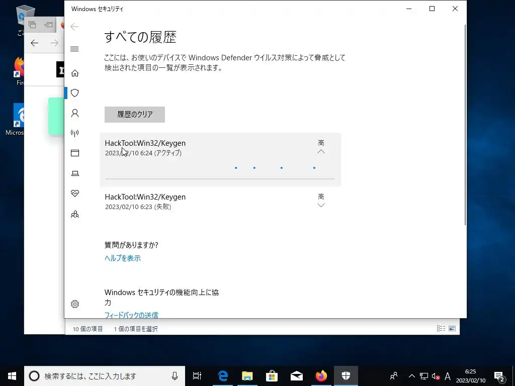Click Windows Security taskbar shield icon
Image resolution: width=515 pixels, height=386 pixels.
pyautogui.click(x=346, y=376)
